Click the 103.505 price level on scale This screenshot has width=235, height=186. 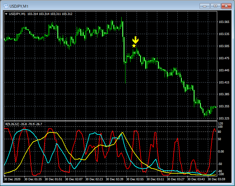click(x=224, y=46)
